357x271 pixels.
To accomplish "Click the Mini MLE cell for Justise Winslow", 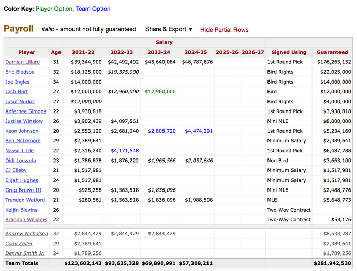I will pyautogui.click(x=277, y=121).
